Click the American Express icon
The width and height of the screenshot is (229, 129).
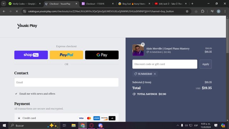point(97,118)
